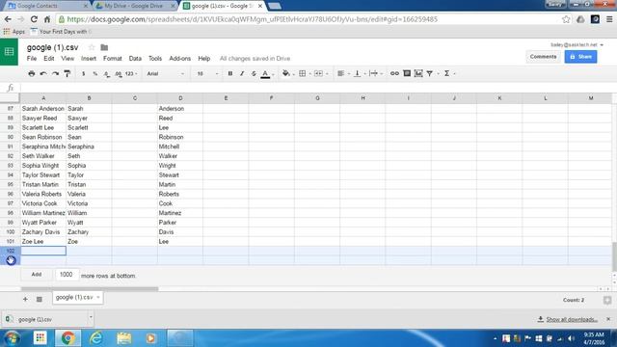The height and width of the screenshot is (347, 617).
Task: Decrease decimal places
Action: 107,73
